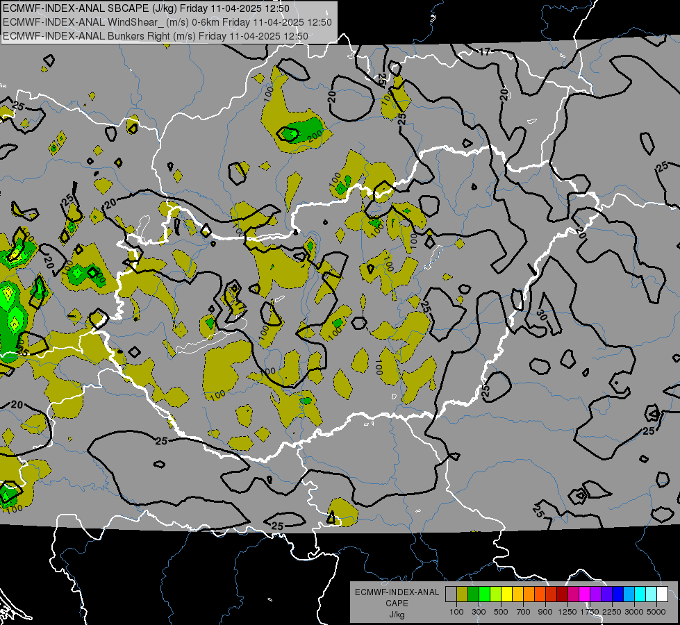Screen dimensions: 680x625
Task: Click the J/kg unit label in legend
Action: coord(397,615)
